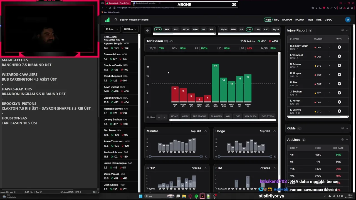Viewport: 356px width, 200px height.
Task: Open the Props.Cash green bar-chart logo
Action: (x=107, y=20)
